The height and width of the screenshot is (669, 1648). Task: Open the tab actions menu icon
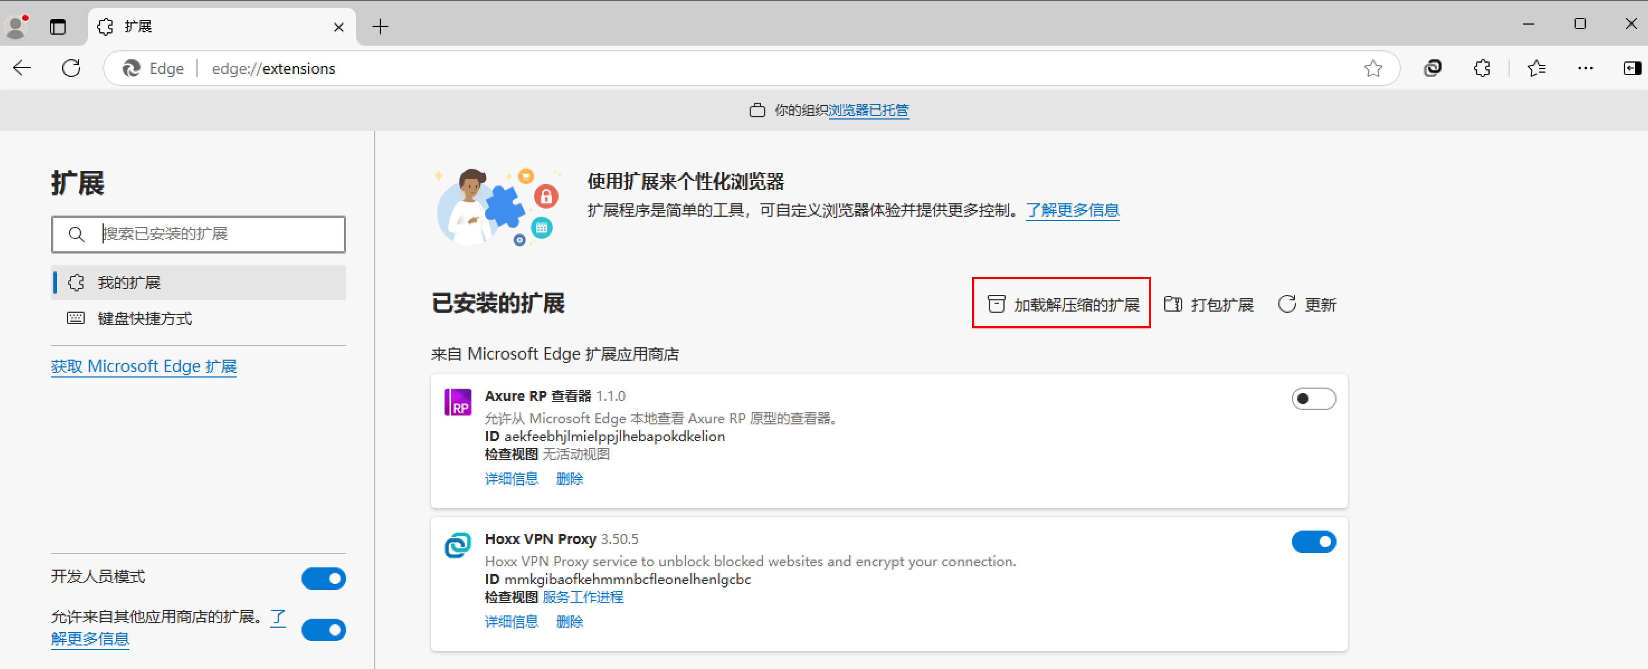click(57, 26)
